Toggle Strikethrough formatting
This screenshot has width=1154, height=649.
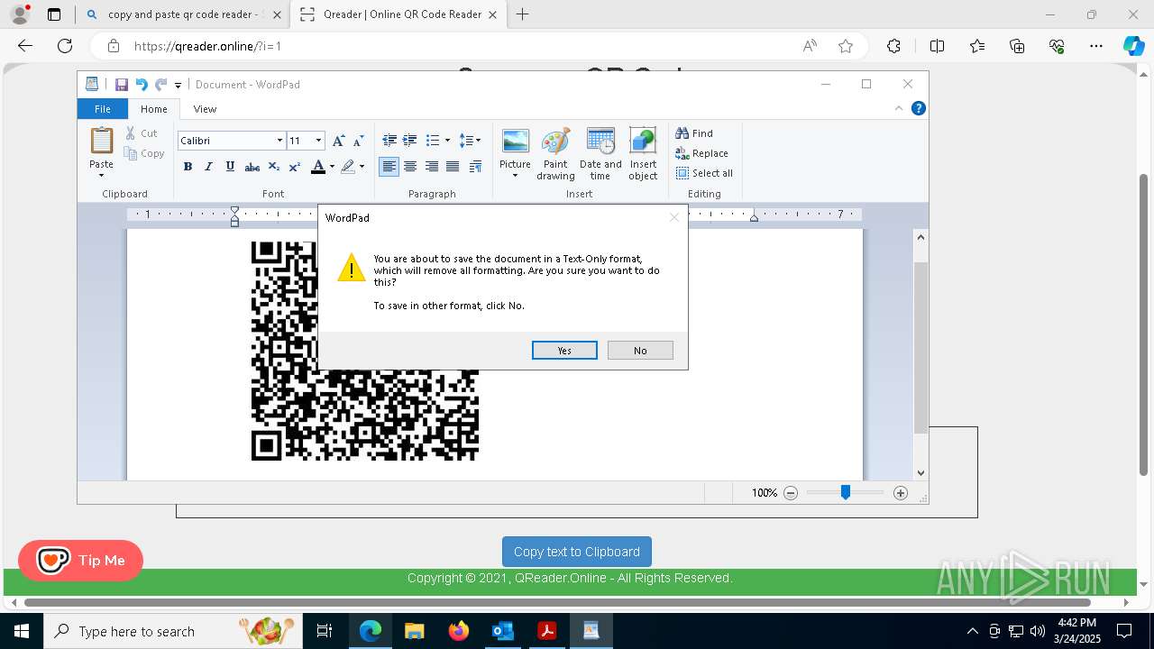tap(252, 167)
